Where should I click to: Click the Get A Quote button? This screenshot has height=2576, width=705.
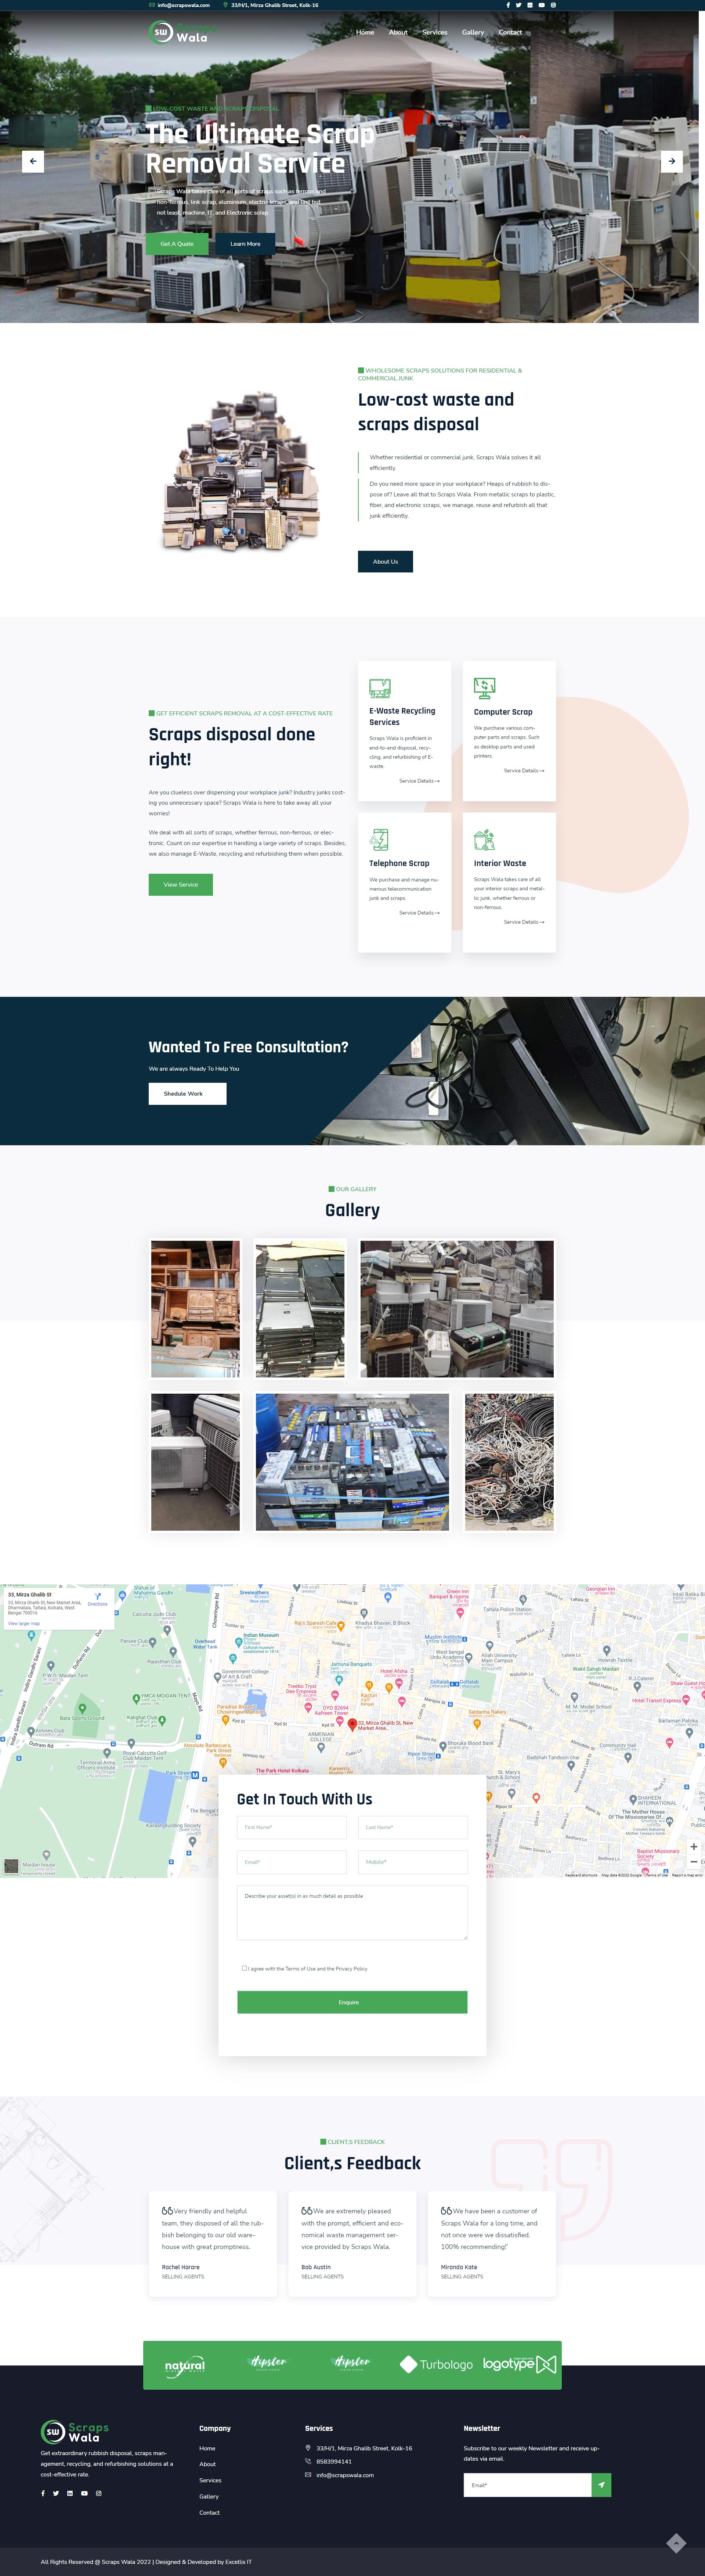[177, 244]
